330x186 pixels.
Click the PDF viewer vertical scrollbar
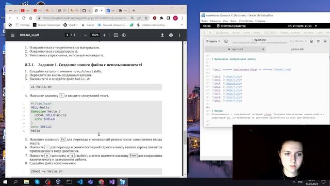185,137
